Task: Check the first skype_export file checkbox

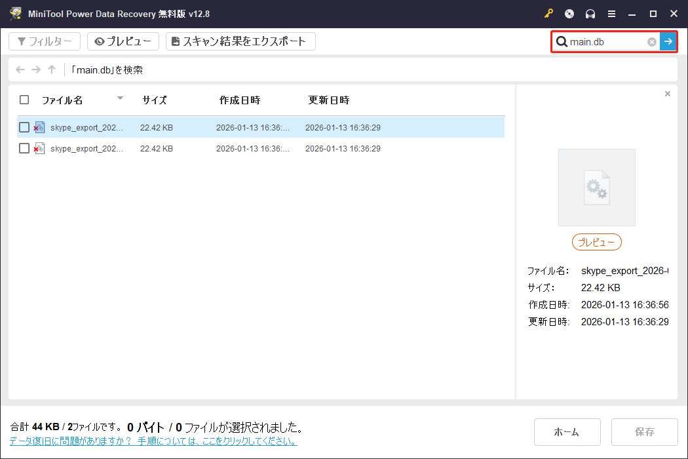Action: 24,127
